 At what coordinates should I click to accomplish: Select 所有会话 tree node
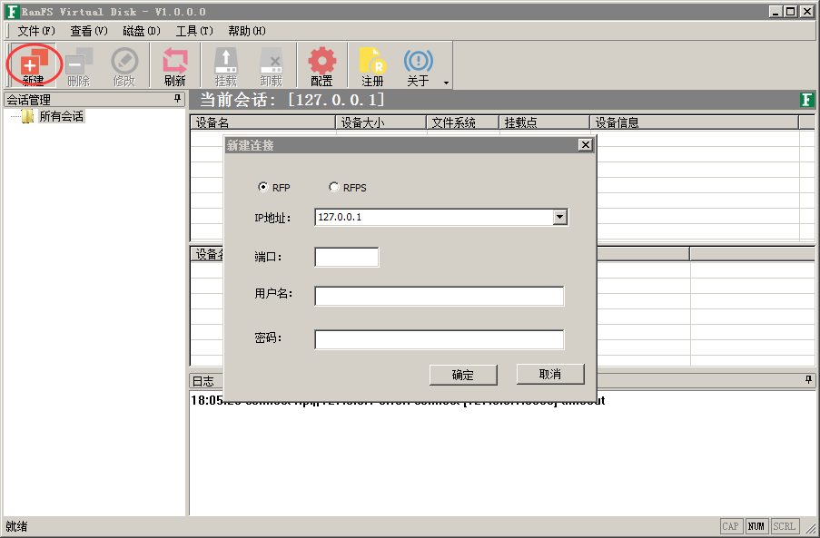click(x=61, y=117)
